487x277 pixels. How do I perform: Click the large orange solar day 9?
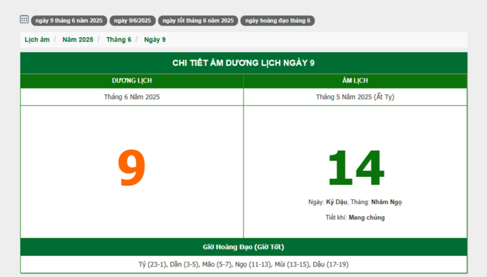pos(132,168)
